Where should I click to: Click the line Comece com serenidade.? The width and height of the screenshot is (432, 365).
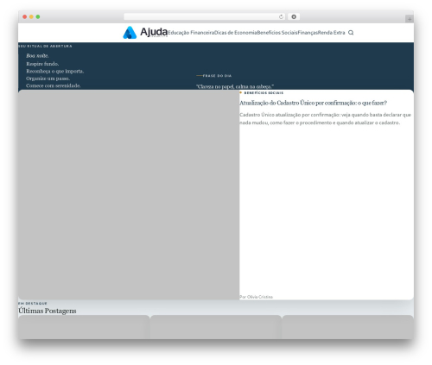point(54,85)
